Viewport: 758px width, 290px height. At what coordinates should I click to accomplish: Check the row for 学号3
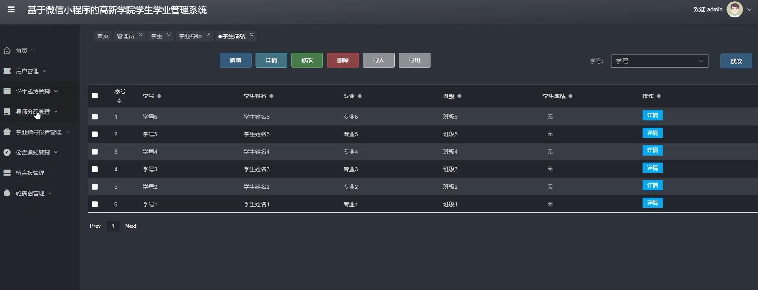pyautogui.click(x=95, y=169)
